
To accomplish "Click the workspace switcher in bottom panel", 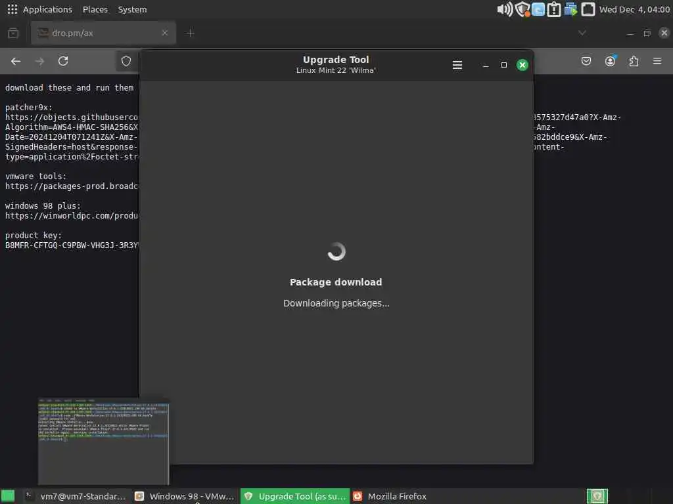I will 597,496.
